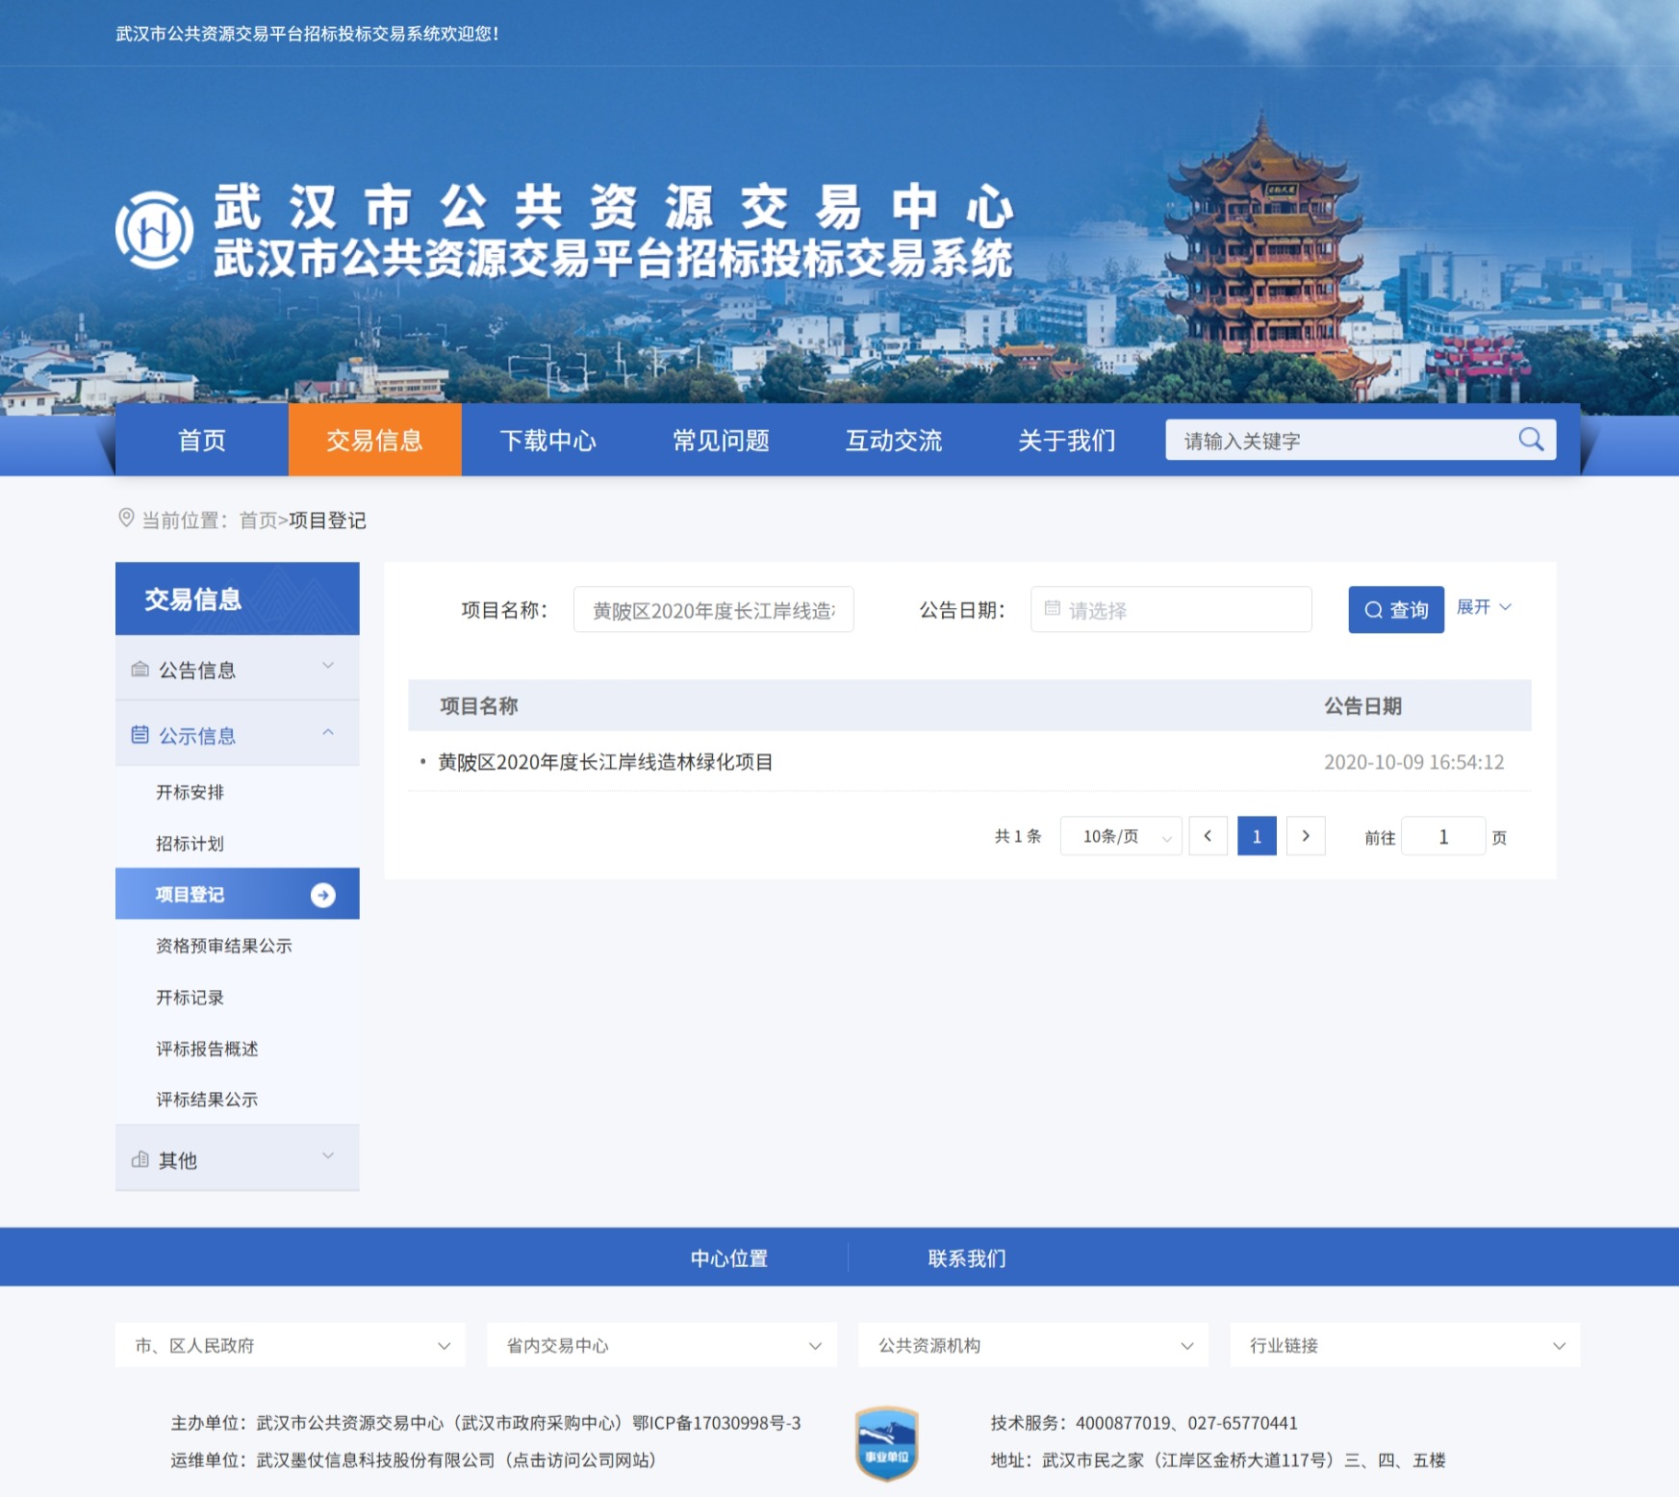
Task: Expand the 其他 sidebar section
Action: tap(237, 1158)
